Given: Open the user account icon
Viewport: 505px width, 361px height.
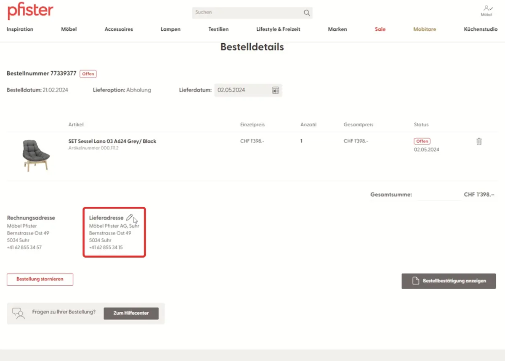Looking at the screenshot, I should point(486,8).
